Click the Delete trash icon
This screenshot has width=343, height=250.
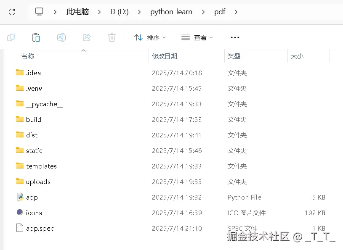(x=112, y=37)
